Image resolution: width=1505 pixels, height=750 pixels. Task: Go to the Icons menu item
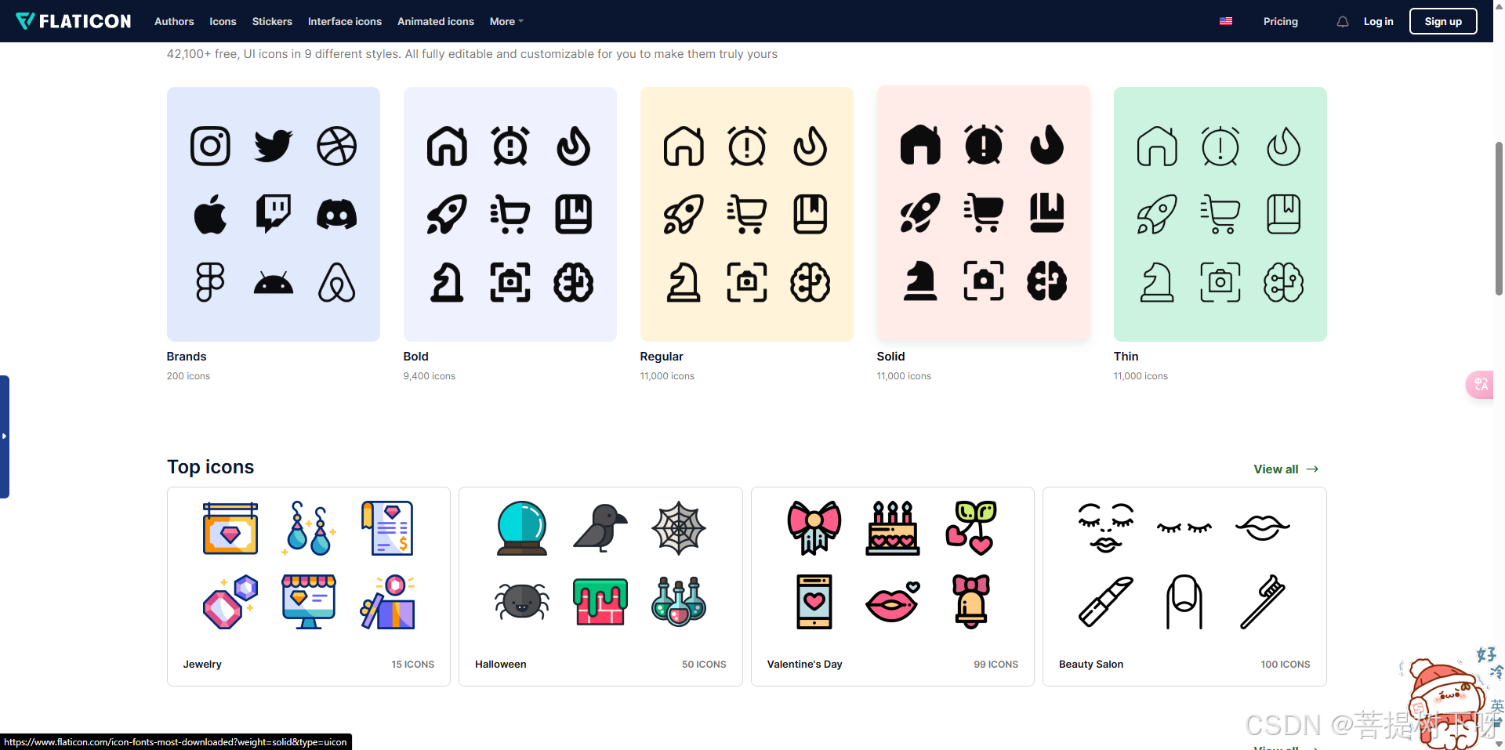click(223, 21)
